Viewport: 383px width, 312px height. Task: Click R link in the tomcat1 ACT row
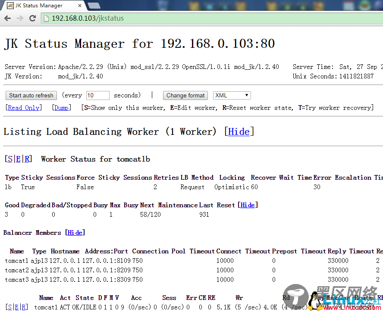point(24,307)
